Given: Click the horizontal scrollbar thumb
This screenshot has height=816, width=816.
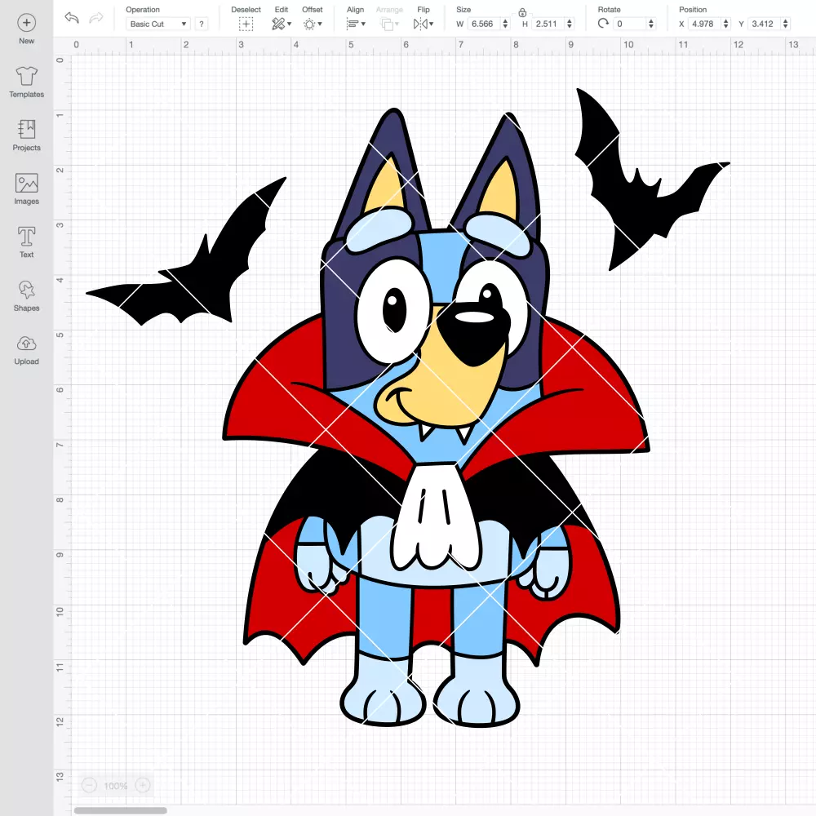Looking at the screenshot, I should point(120,810).
